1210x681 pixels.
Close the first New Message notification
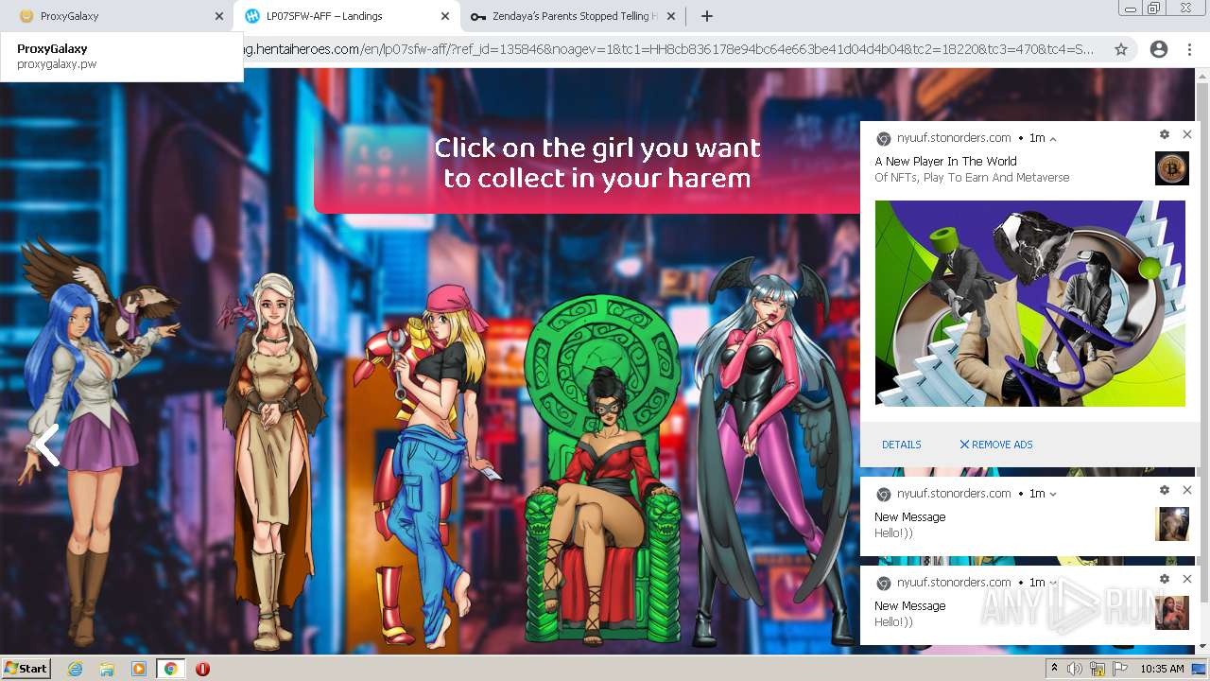(x=1187, y=490)
